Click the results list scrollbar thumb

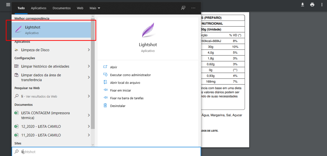93,73
